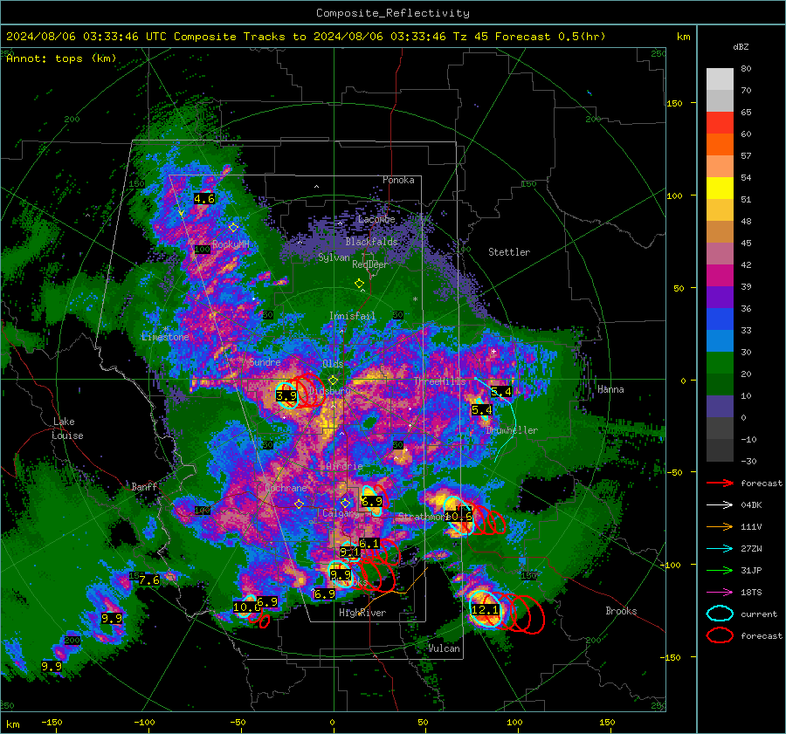Viewport: 786px width, 734px height.
Task: Click the 'Stettler' city label
Action: (509, 252)
